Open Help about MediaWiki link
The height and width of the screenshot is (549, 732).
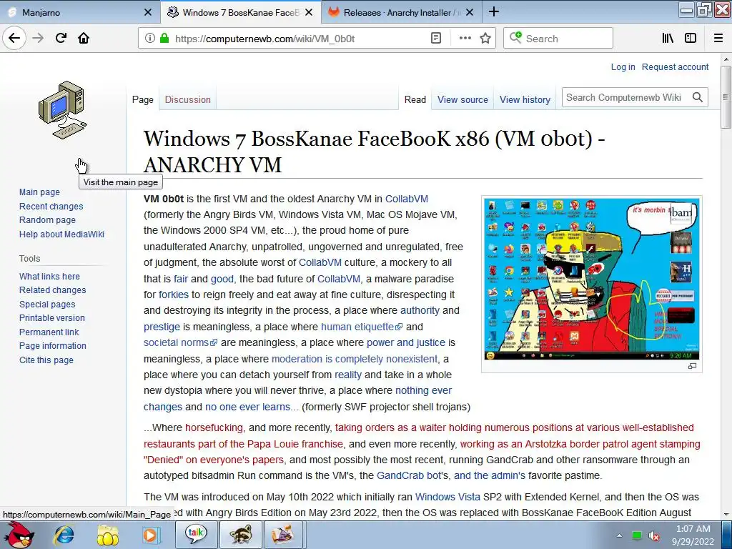tap(61, 234)
